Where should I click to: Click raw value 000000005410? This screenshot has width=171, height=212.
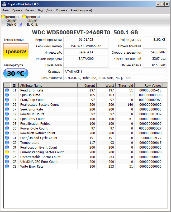click(x=150, y=90)
